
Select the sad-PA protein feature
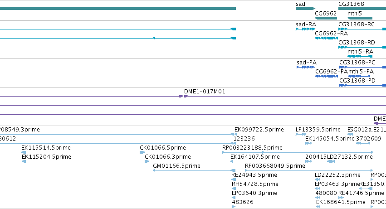pyautogui.click(x=306, y=67)
